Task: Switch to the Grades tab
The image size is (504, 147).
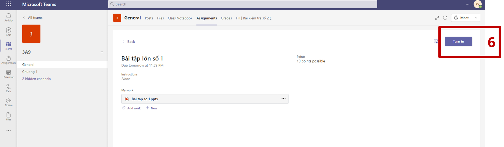Action: click(x=226, y=18)
